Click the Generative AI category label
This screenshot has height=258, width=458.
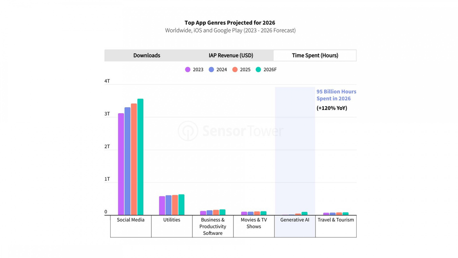pos(295,220)
